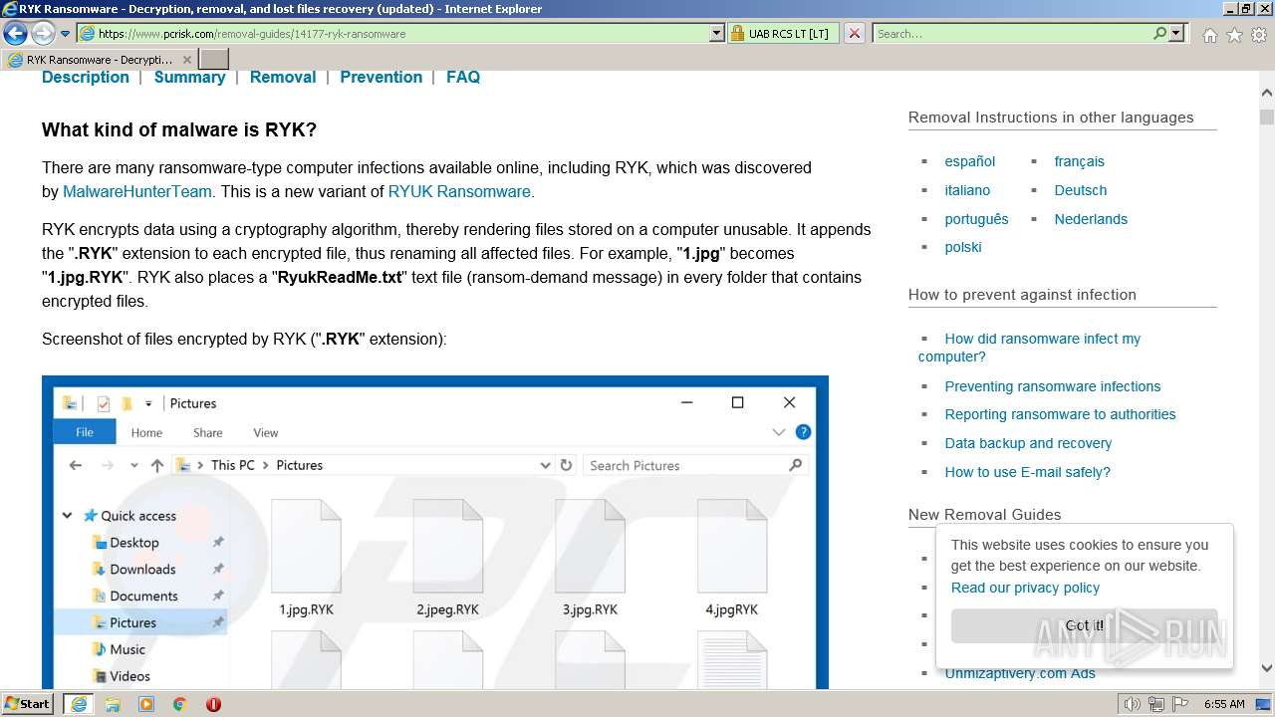Viewport: 1275px width, 717px height.
Task: Open Unmizaptivery.com Ads guide link
Action: coord(1020,673)
